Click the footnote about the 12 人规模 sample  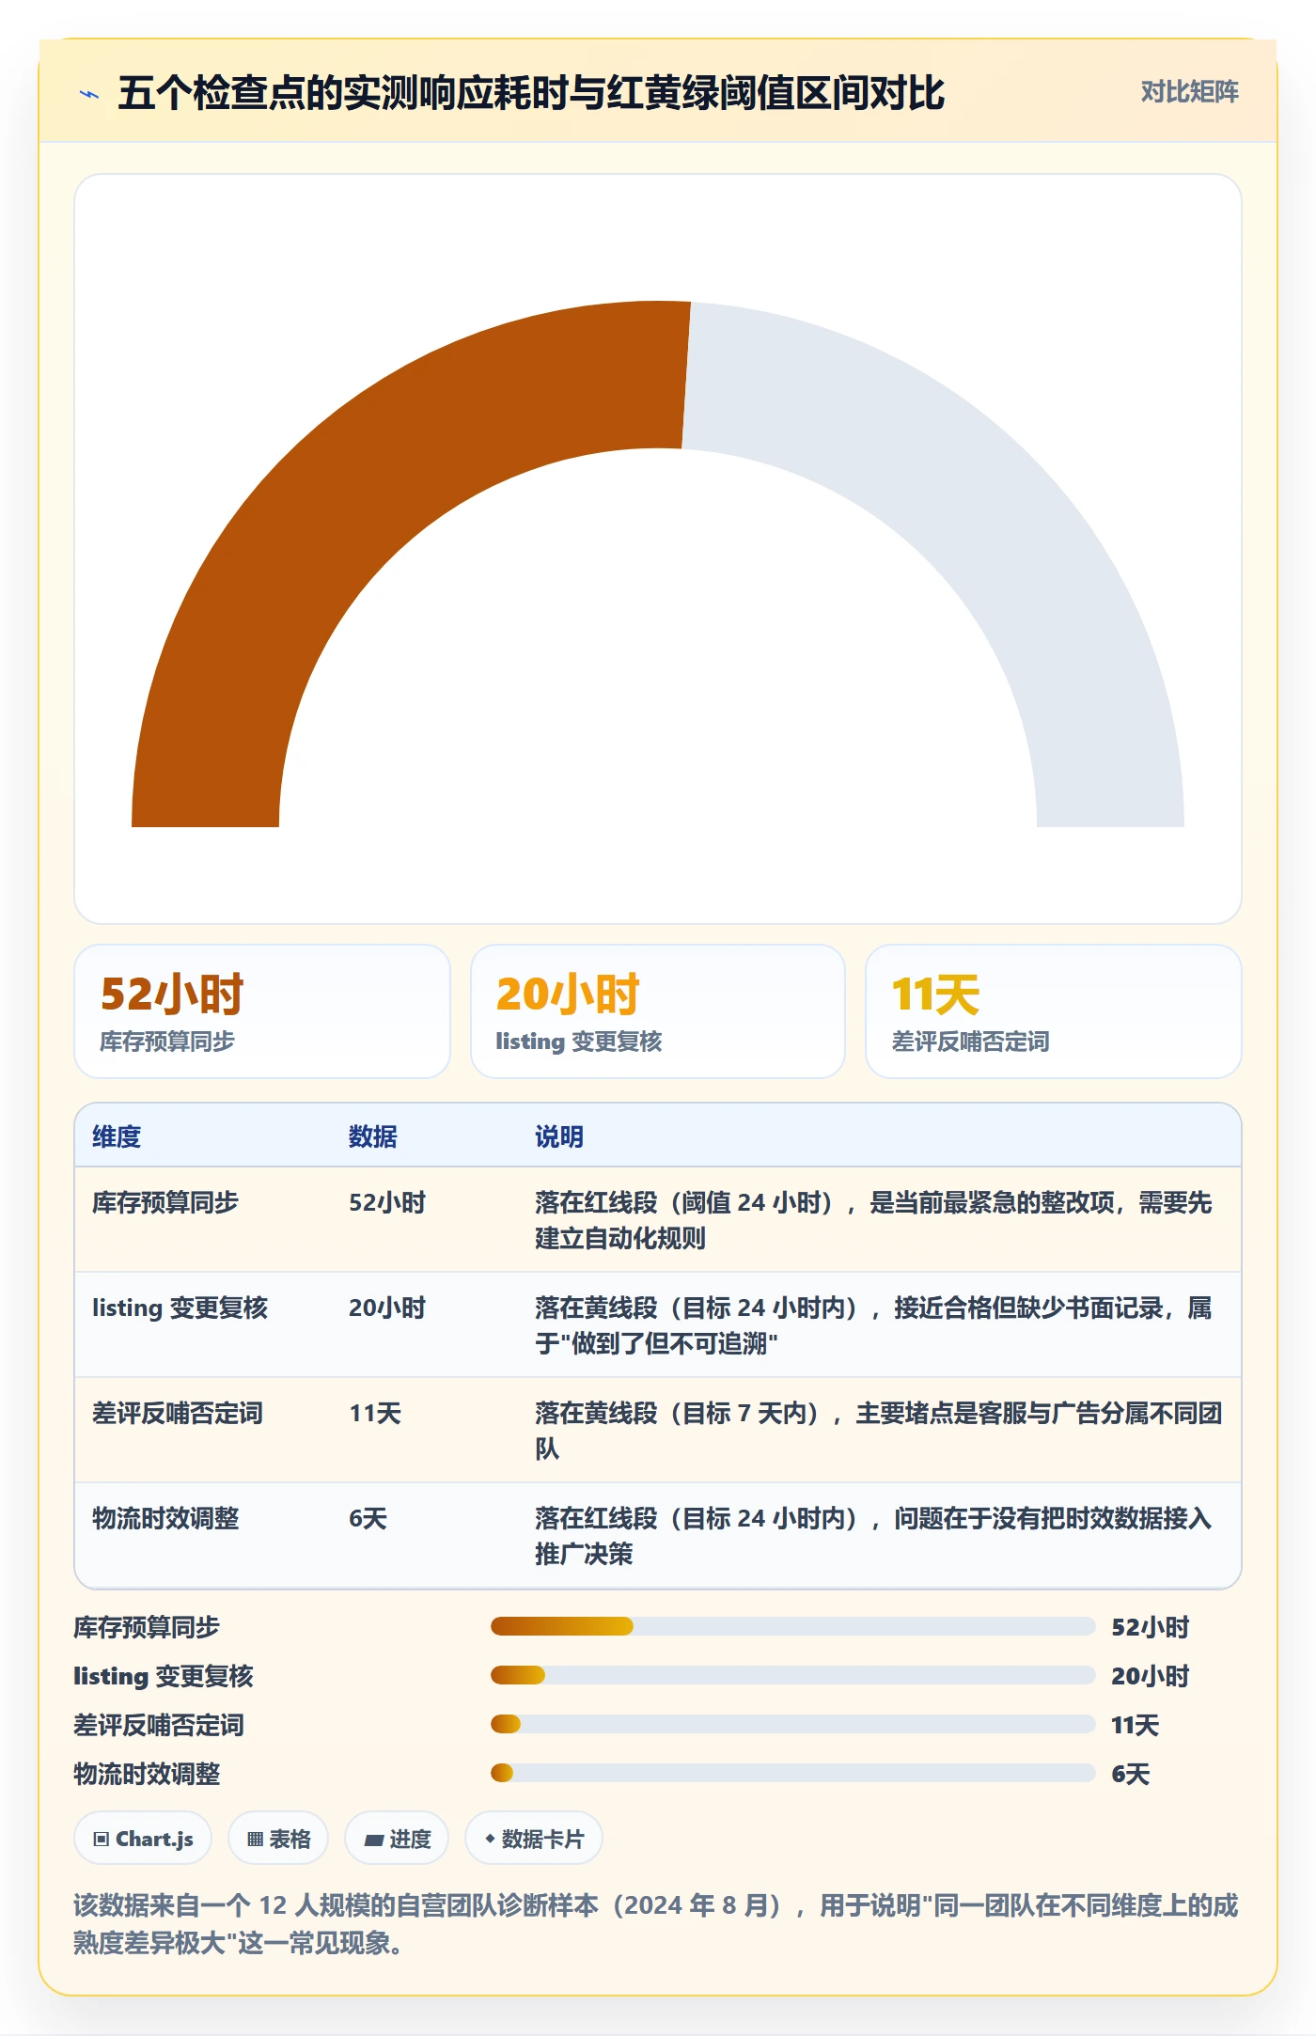tap(656, 1923)
